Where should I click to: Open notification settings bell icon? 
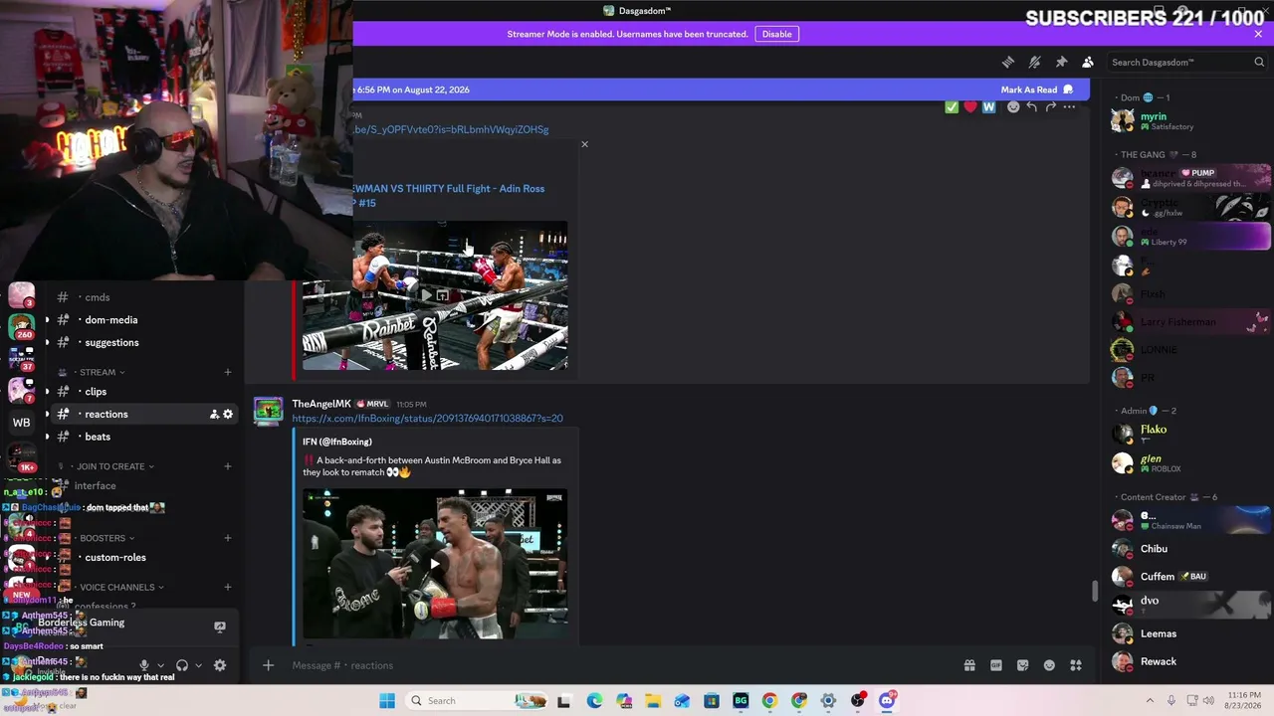tap(1035, 62)
